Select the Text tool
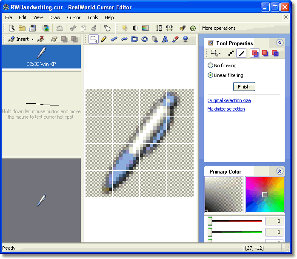Image resolution: width=297 pixels, height=259 pixels. pos(165,39)
